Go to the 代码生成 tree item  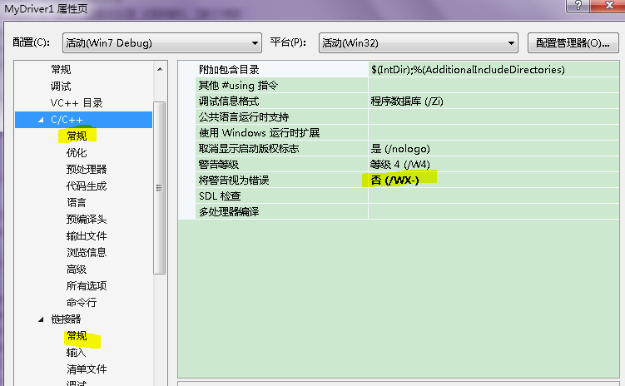[x=87, y=186]
